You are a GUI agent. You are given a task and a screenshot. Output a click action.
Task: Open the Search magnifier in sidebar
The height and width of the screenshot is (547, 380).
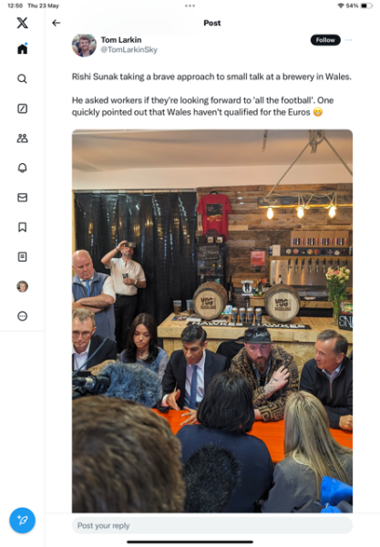(x=22, y=78)
